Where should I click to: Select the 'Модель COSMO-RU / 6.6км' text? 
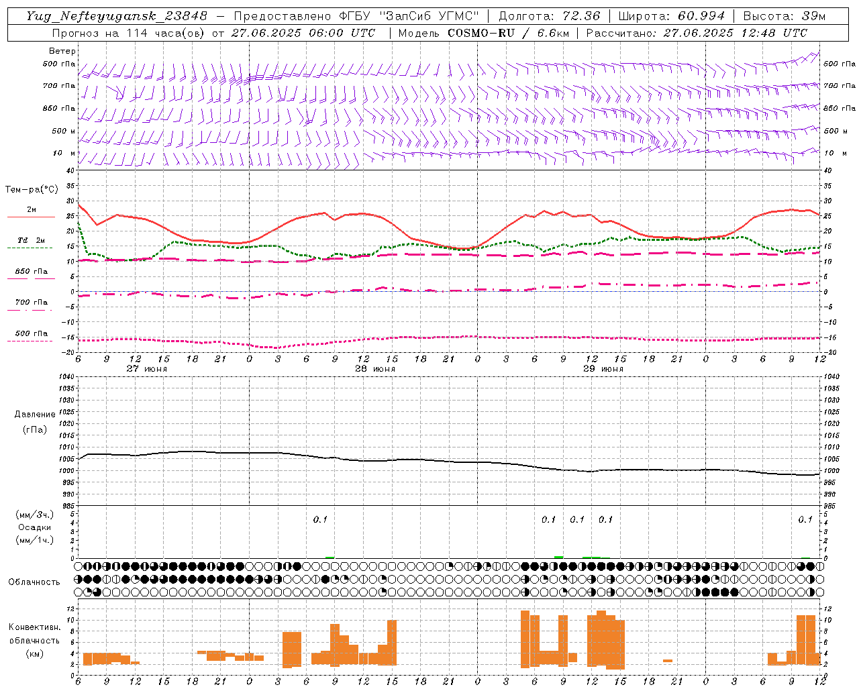[483, 33]
